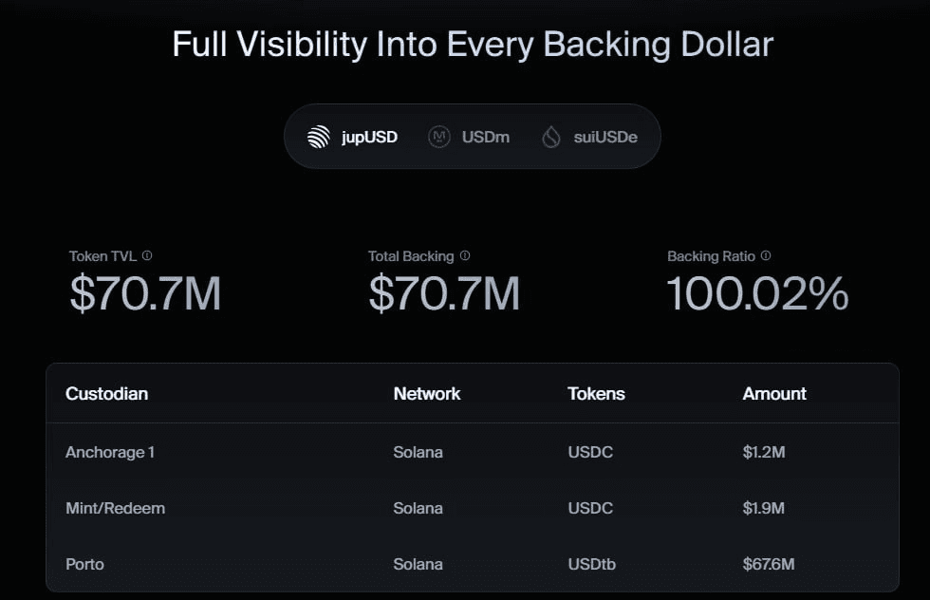Click the $67.6M amount for Porto

768,564
